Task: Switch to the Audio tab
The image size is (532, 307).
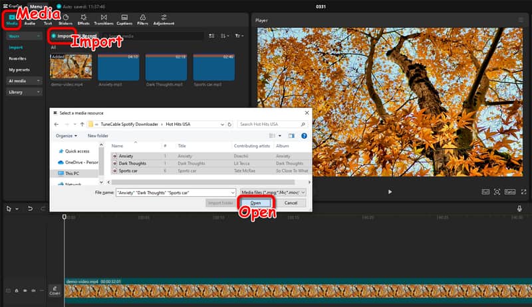Action: tap(30, 20)
